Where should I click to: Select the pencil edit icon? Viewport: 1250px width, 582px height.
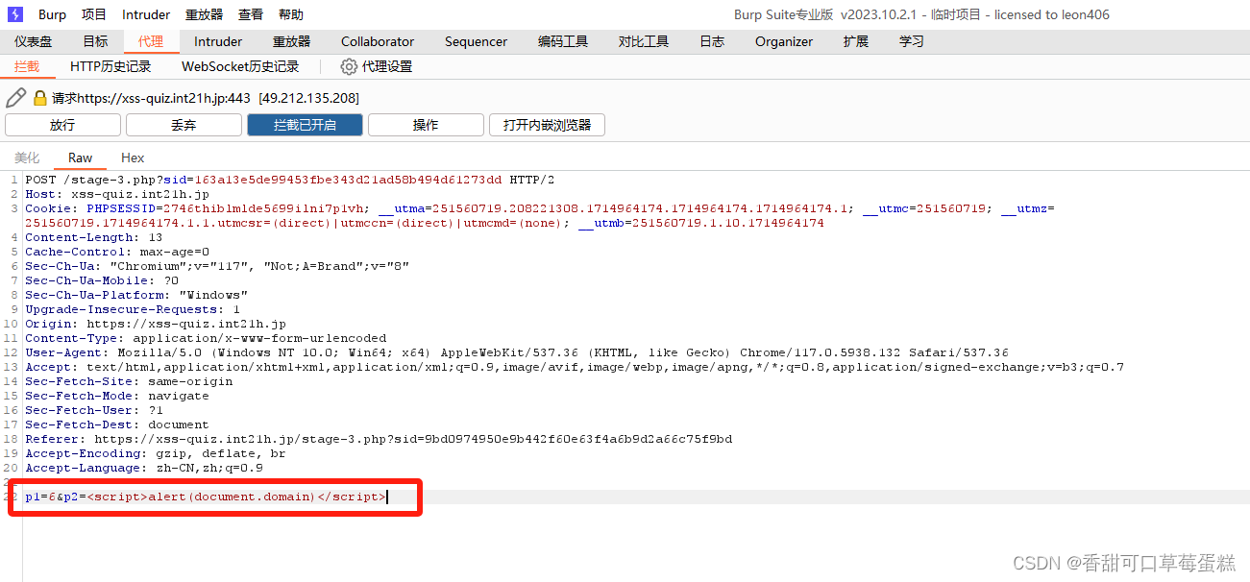tap(15, 97)
